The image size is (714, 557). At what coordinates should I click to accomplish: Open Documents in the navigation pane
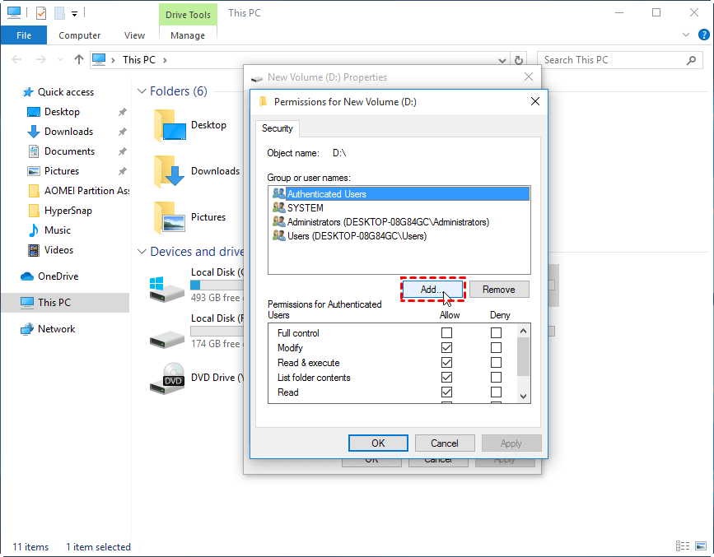click(x=69, y=151)
